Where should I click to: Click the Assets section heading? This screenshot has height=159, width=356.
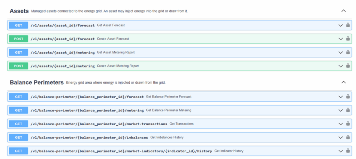19,11
